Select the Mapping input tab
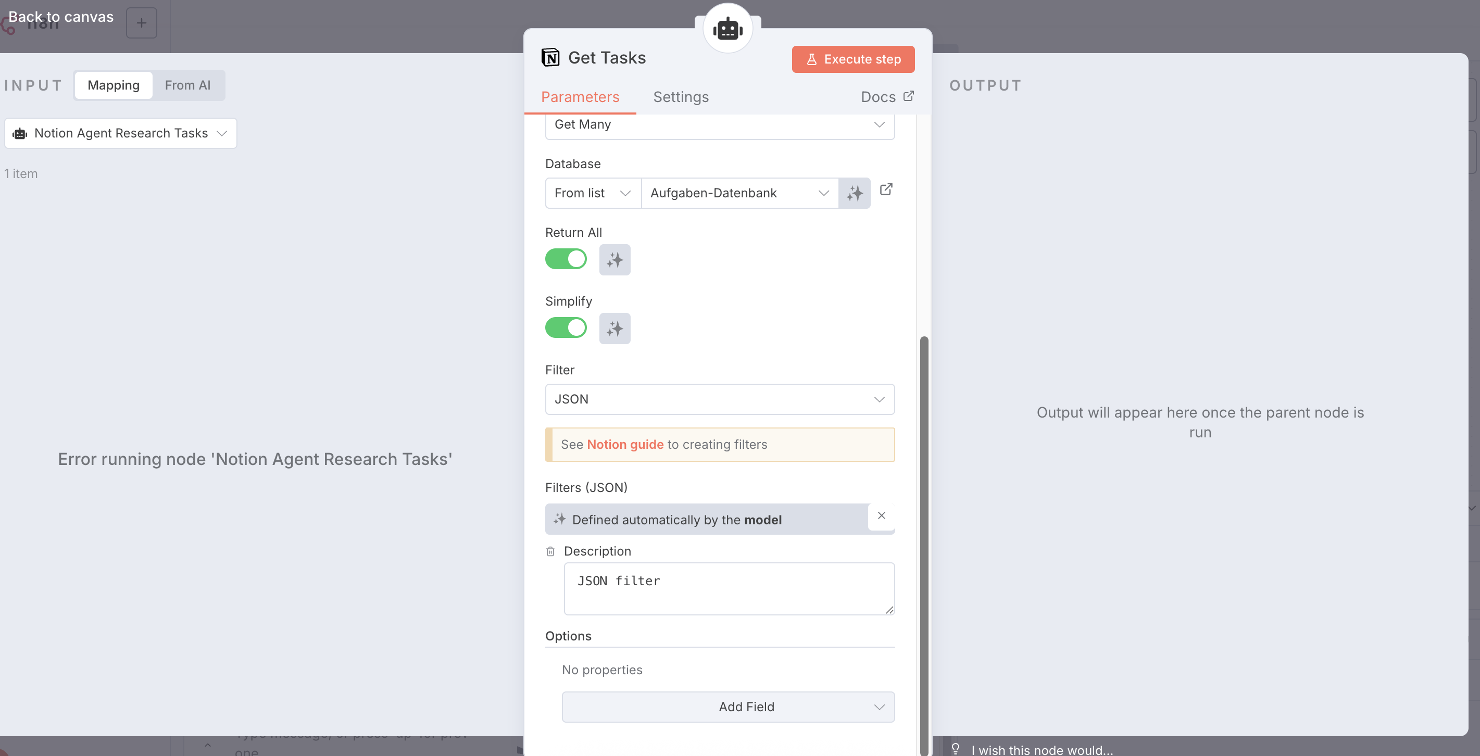This screenshot has height=756, width=1480. [x=113, y=85]
